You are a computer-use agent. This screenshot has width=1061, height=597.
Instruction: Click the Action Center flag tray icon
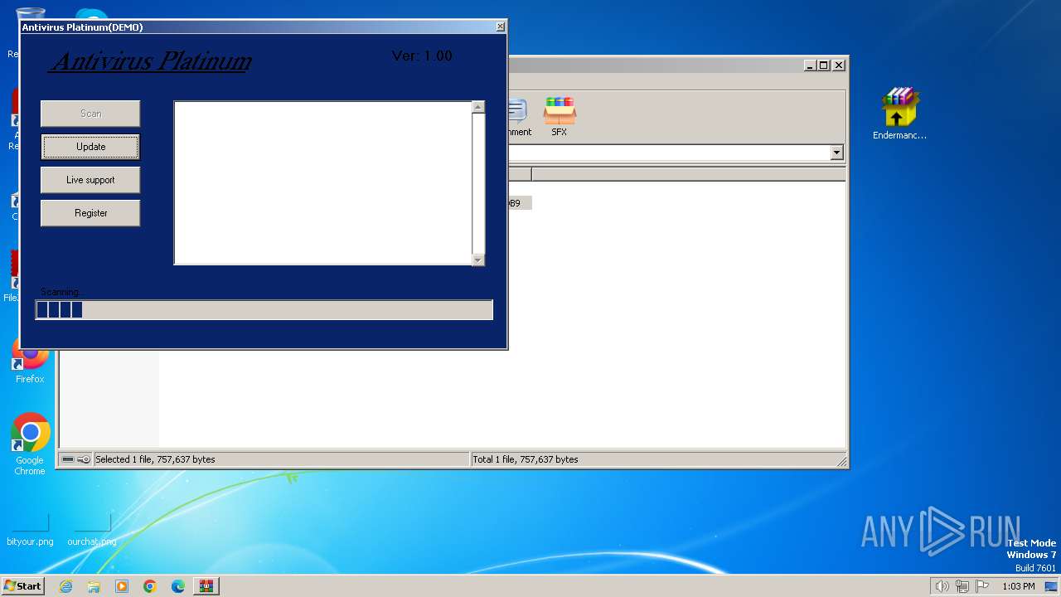pos(982,586)
